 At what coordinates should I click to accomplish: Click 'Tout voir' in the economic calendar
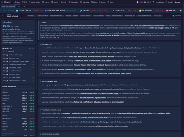click(31, 49)
